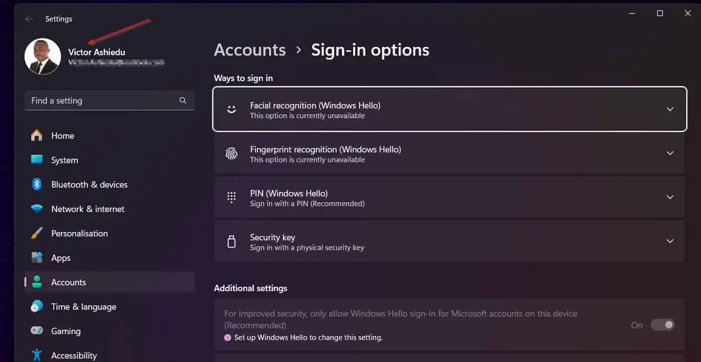Expand the PIN (Windows Hello) chevron
701x362 pixels.
click(670, 197)
